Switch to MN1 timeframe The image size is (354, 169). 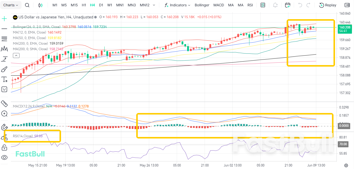point(120,5)
